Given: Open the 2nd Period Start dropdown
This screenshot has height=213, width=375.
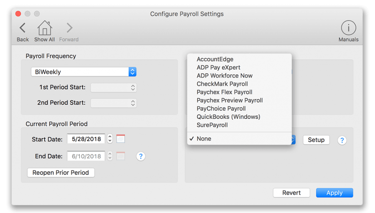Looking at the screenshot, I should [x=114, y=103].
